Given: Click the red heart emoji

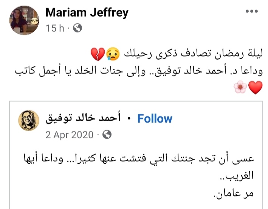Looking at the screenshot, I should tap(256, 88).
